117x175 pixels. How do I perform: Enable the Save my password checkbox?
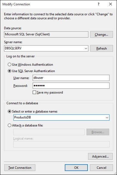coord(34,92)
